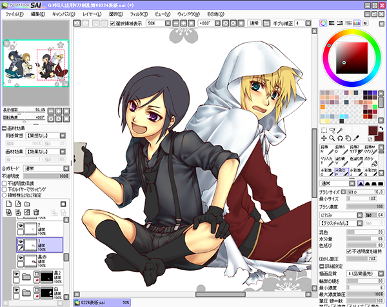Select the move tool
This screenshot has height=307, width=387.
(324, 138)
